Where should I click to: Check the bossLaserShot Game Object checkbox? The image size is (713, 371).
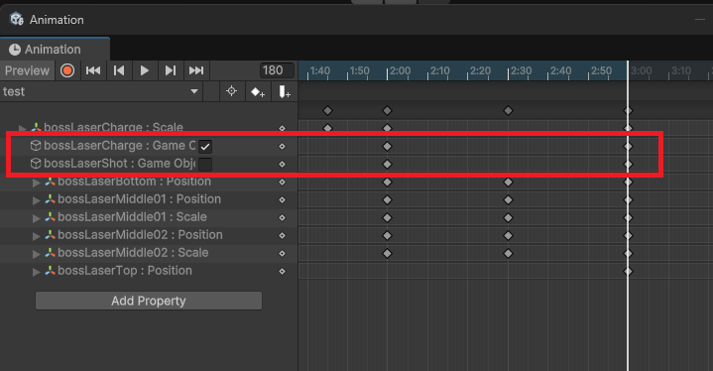click(x=205, y=164)
